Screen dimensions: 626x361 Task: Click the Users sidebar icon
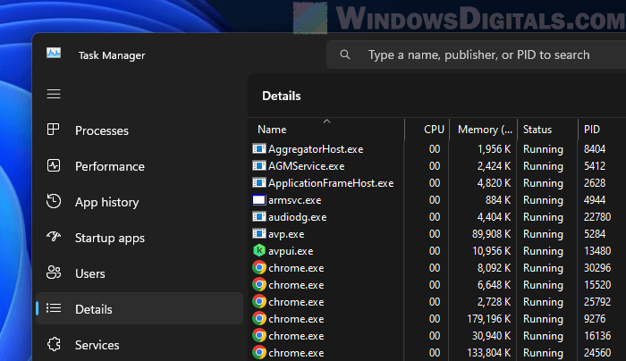coord(54,273)
